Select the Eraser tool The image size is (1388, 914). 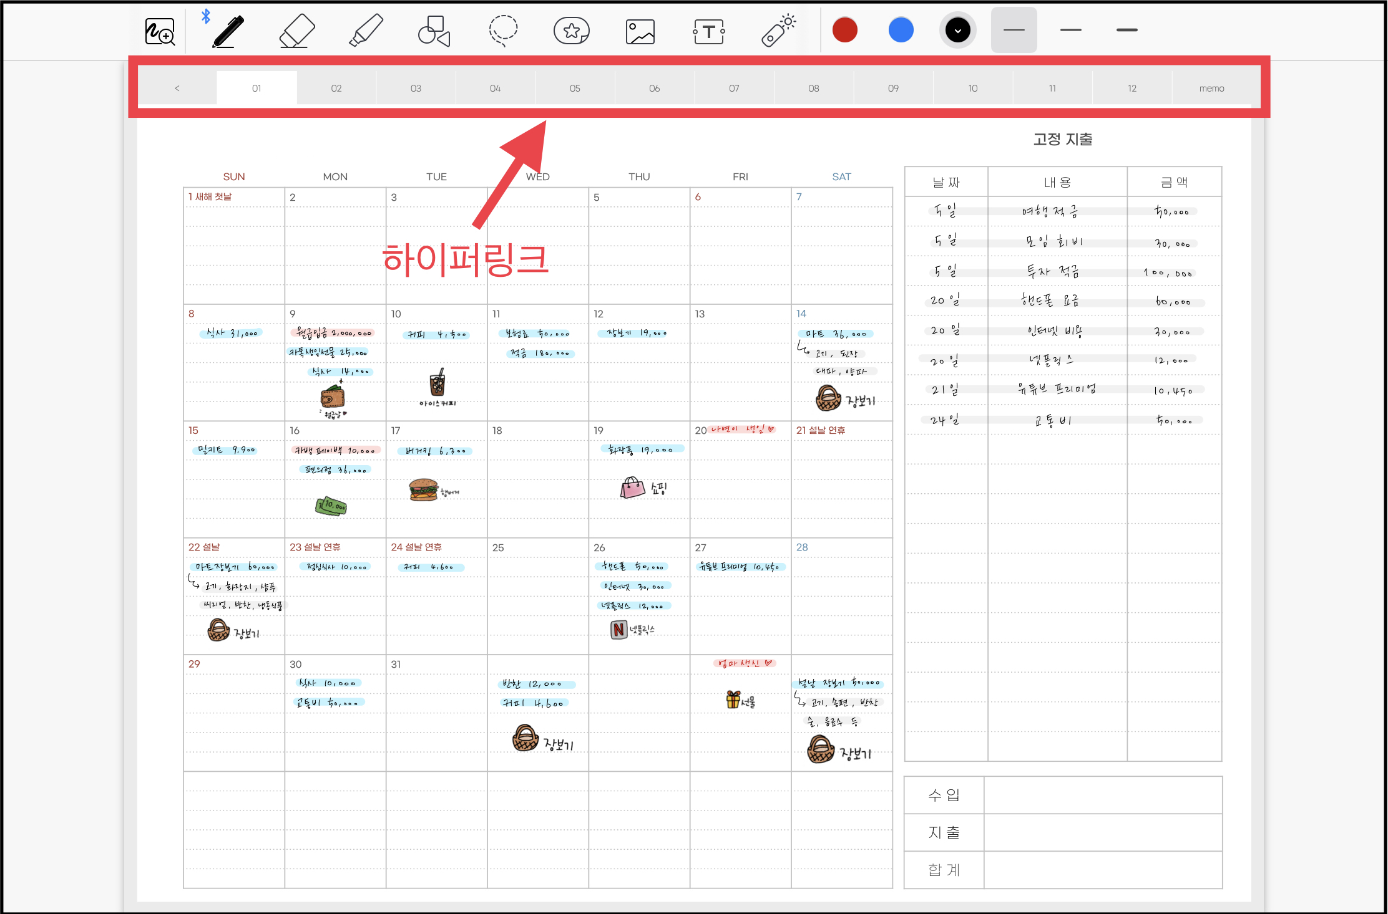296,31
